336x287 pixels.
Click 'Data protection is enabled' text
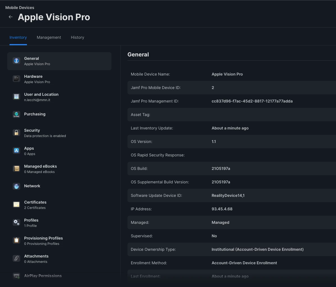point(45,136)
